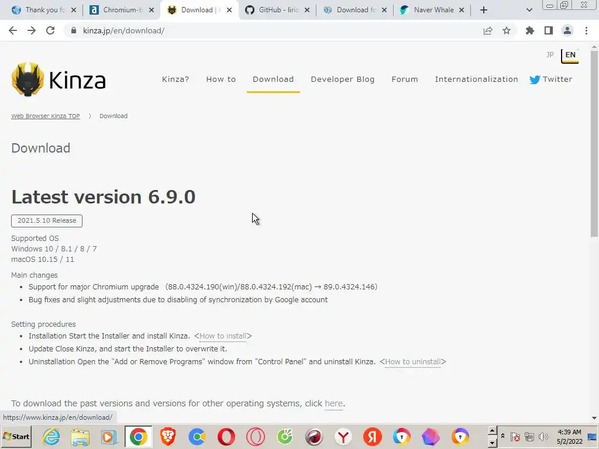Launch green Coc Coc browser icon
The image size is (599, 449).
pos(285,437)
